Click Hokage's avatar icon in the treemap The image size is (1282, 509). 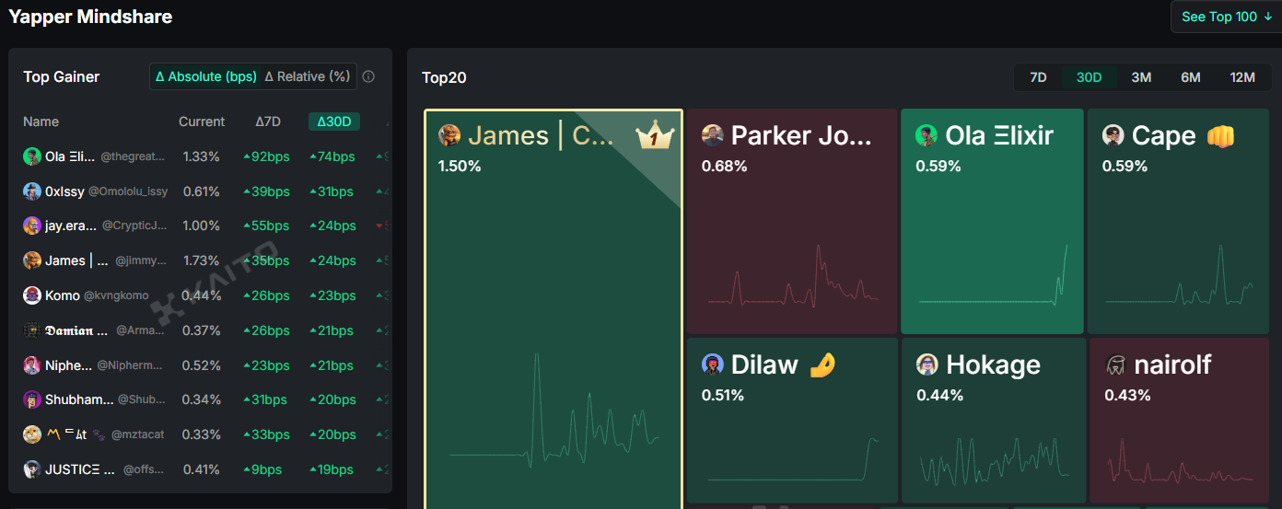click(927, 364)
